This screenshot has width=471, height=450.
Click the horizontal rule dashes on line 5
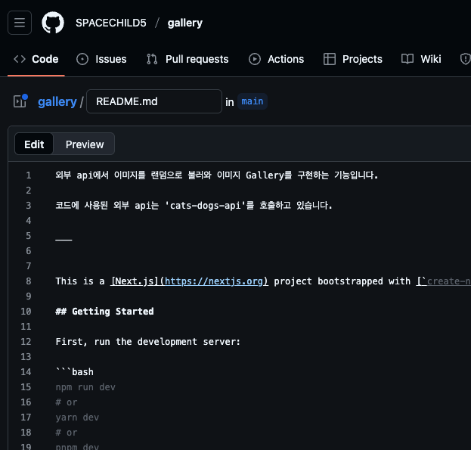(x=64, y=240)
